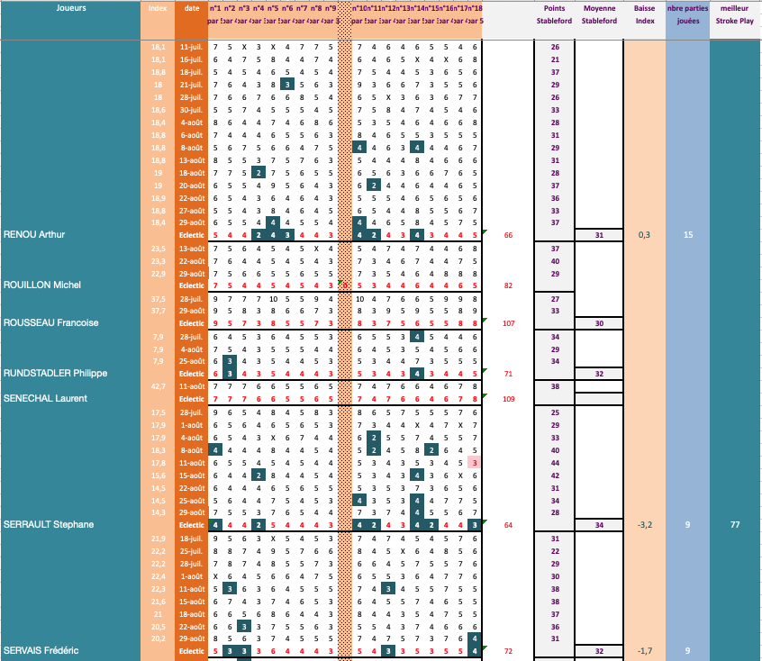Select the ROUILLON Michel player name cell
The height and width of the screenshot is (661, 762).
(x=41, y=285)
